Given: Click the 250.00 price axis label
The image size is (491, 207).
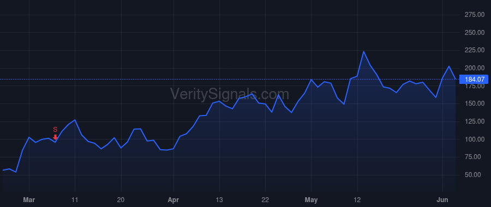Looking at the screenshot, I should (475, 33).
